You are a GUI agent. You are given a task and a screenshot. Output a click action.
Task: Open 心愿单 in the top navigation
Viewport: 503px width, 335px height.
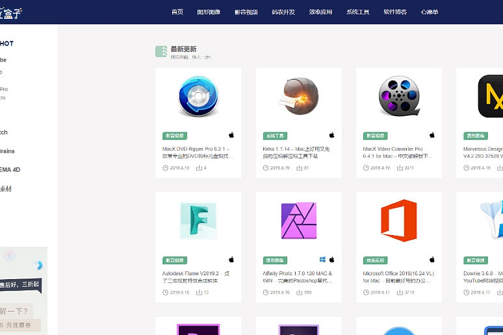click(430, 12)
